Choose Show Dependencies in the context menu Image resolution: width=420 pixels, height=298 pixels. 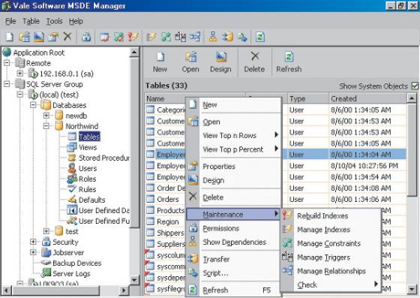tap(234, 242)
